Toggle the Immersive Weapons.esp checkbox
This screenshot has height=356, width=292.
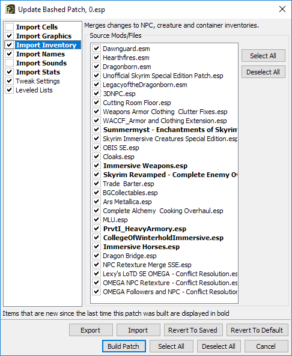coord(96,166)
